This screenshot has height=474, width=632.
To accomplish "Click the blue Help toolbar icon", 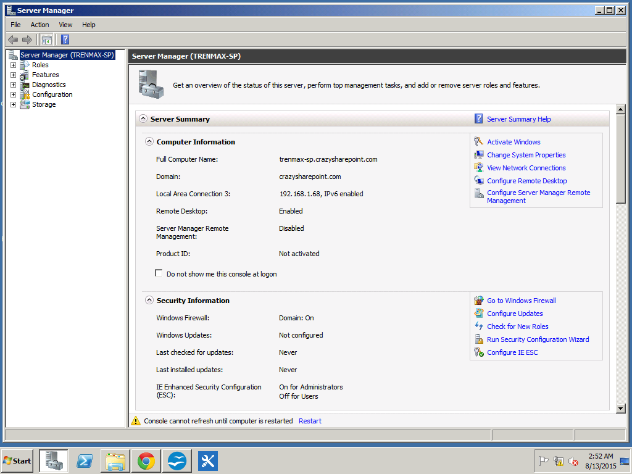I will point(65,39).
